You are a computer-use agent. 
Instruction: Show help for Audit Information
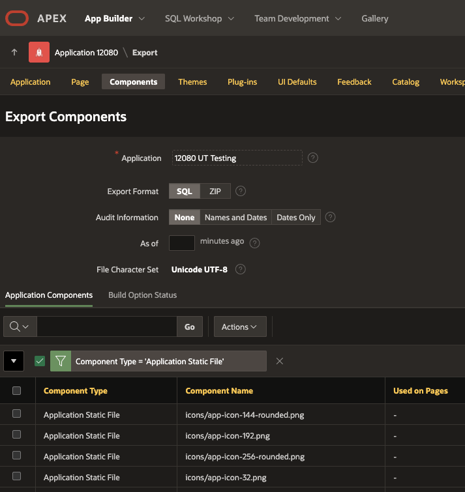point(330,217)
